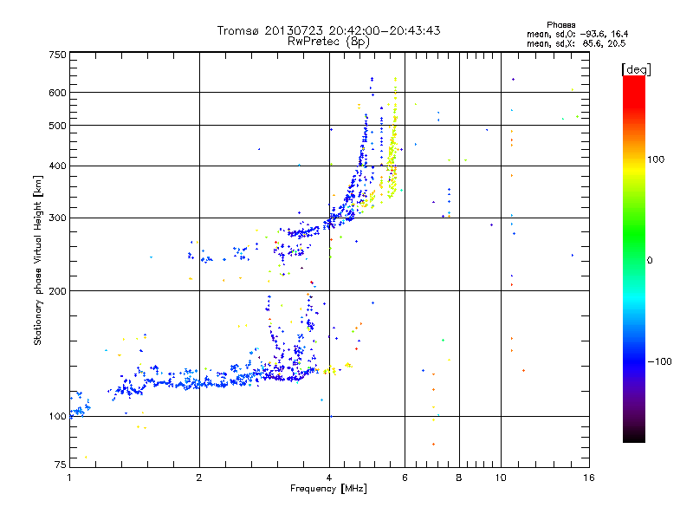Click the x-axis '16' tick label
Image resolution: width=693 pixels, height=520 pixels.
coord(589,478)
